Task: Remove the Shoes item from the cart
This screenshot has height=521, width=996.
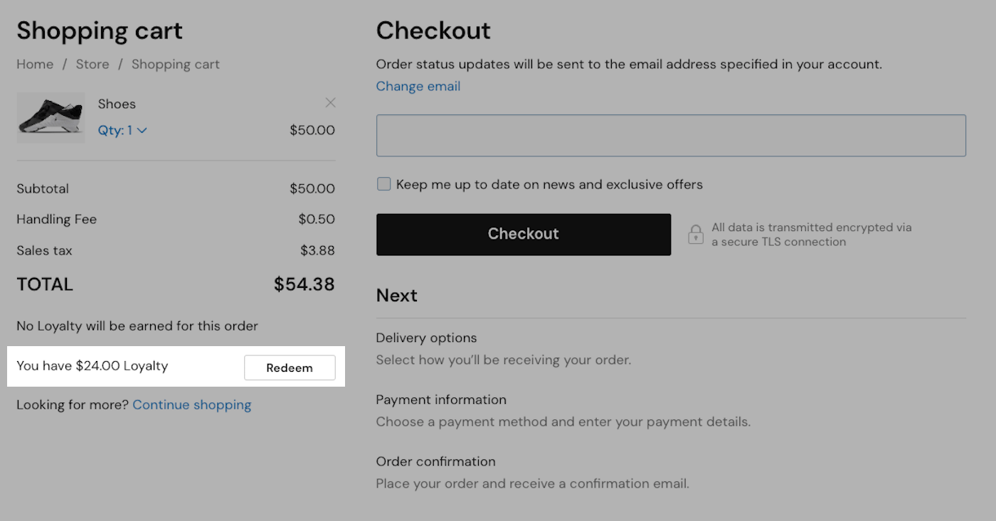Action: coord(330,102)
